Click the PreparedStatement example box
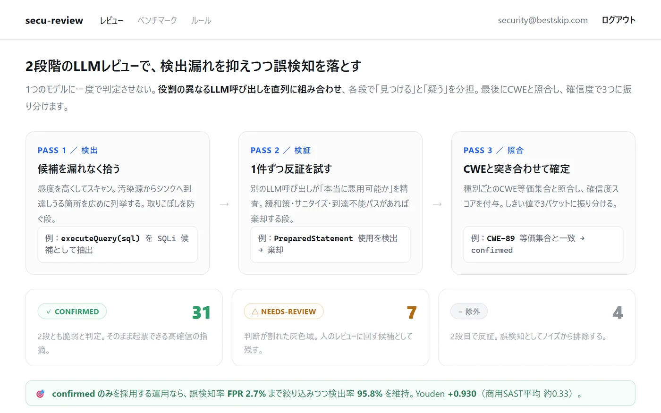 330,244
